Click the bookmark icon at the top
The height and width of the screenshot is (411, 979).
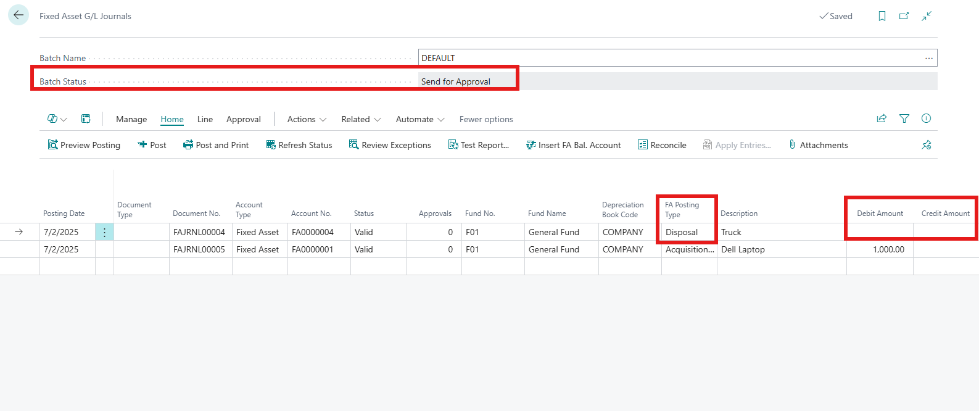point(882,16)
